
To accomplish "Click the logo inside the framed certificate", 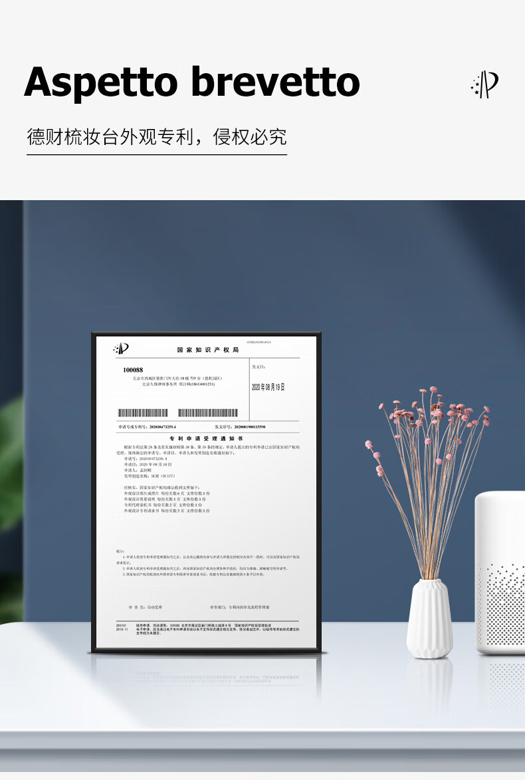I will tap(121, 348).
